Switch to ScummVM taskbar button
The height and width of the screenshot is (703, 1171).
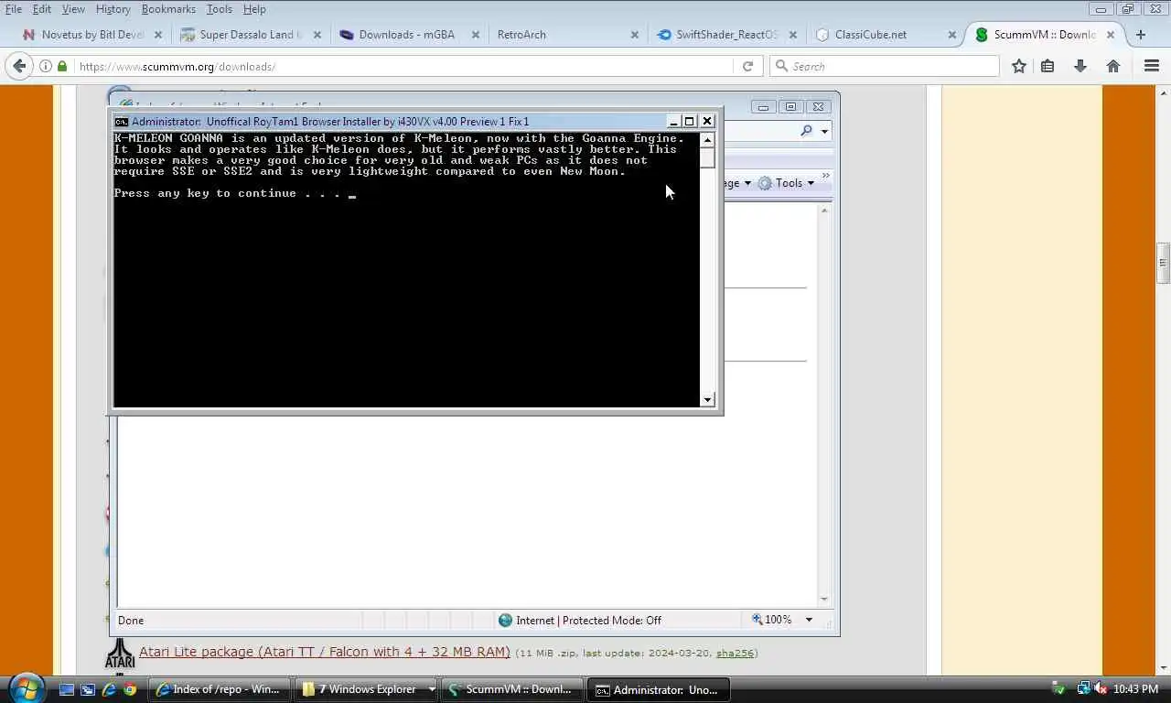[513, 689]
